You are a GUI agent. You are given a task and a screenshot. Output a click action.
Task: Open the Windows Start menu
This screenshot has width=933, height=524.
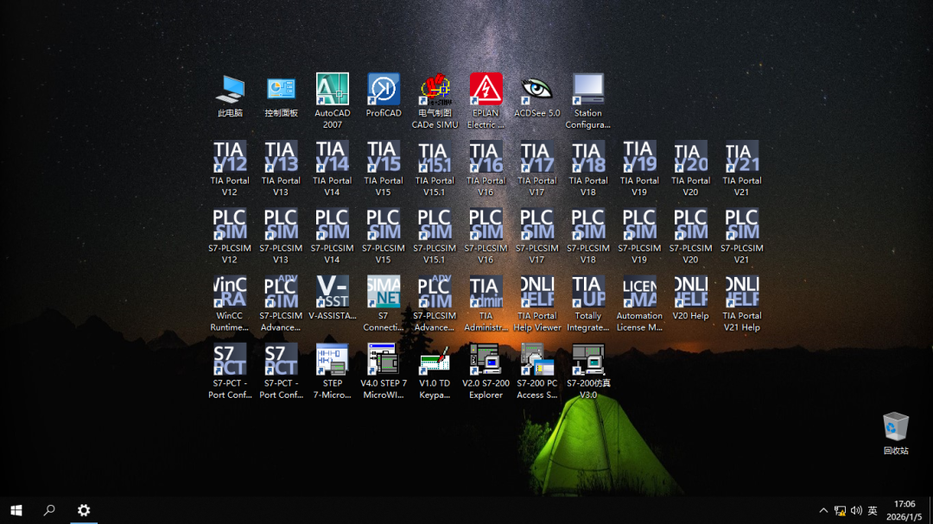(16, 510)
